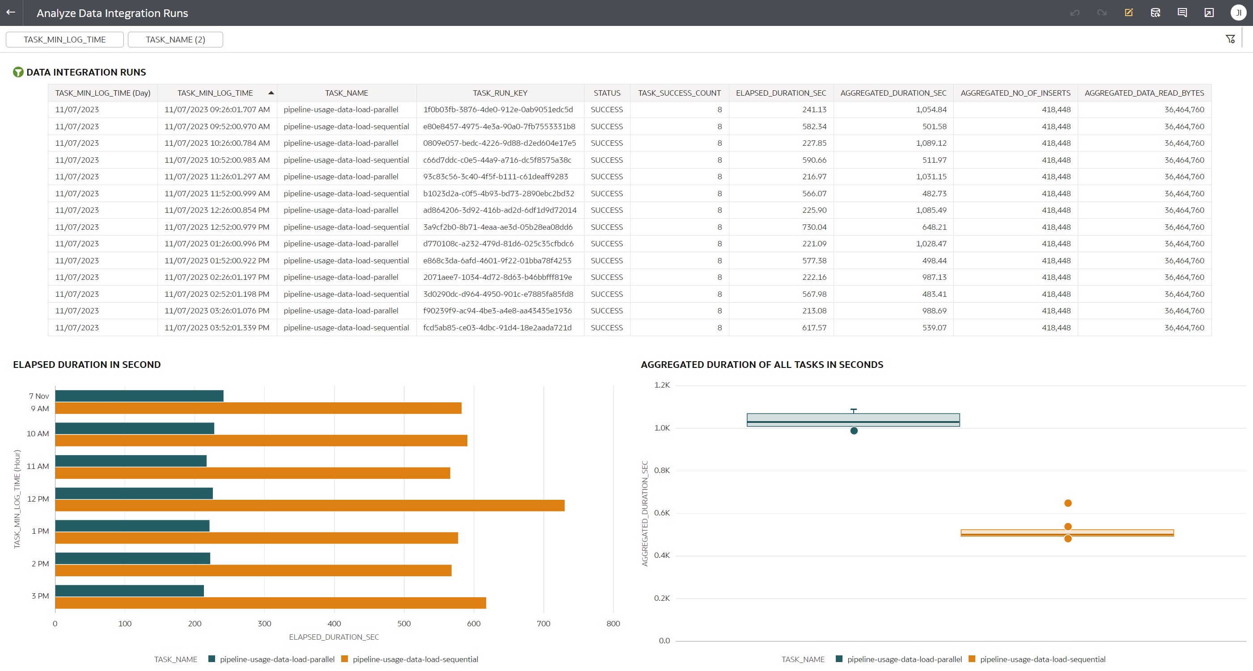Click the sort arrow on TASK_MIN_LOG_TIME column
This screenshot has height=671, width=1253.
271,93
